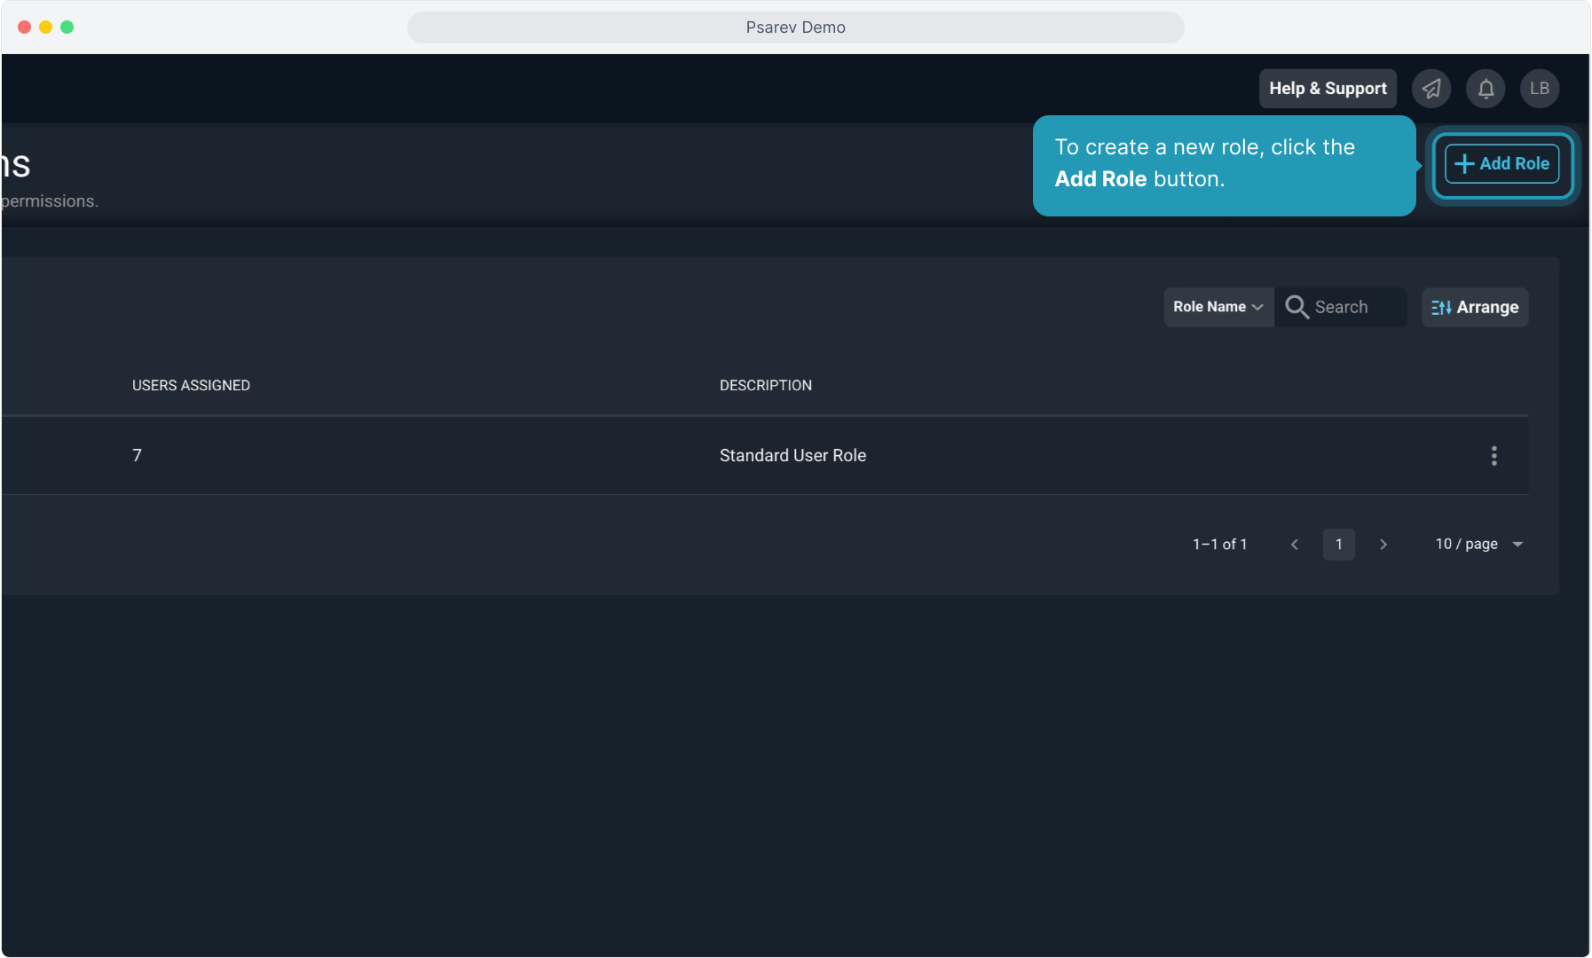Select the Standard User Role row description

[792, 456]
